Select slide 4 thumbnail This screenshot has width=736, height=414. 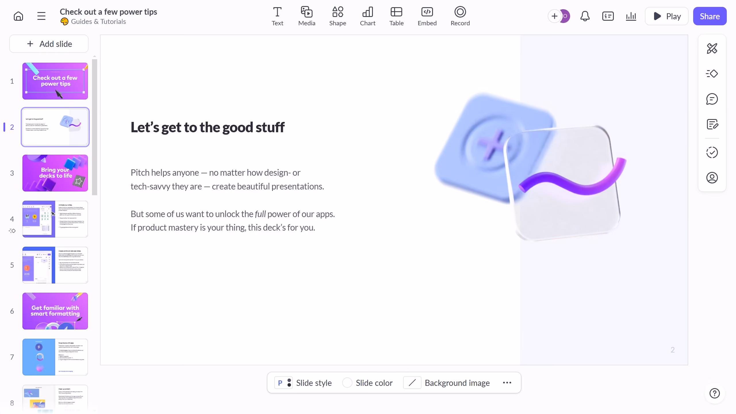[x=55, y=219]
